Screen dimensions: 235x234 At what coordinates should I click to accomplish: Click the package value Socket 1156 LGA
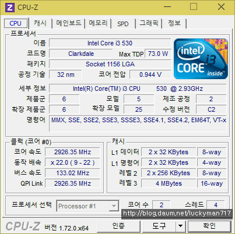(110, 64)
